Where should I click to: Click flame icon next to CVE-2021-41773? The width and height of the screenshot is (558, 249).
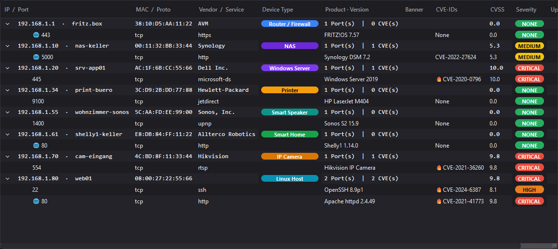[439, 201]
